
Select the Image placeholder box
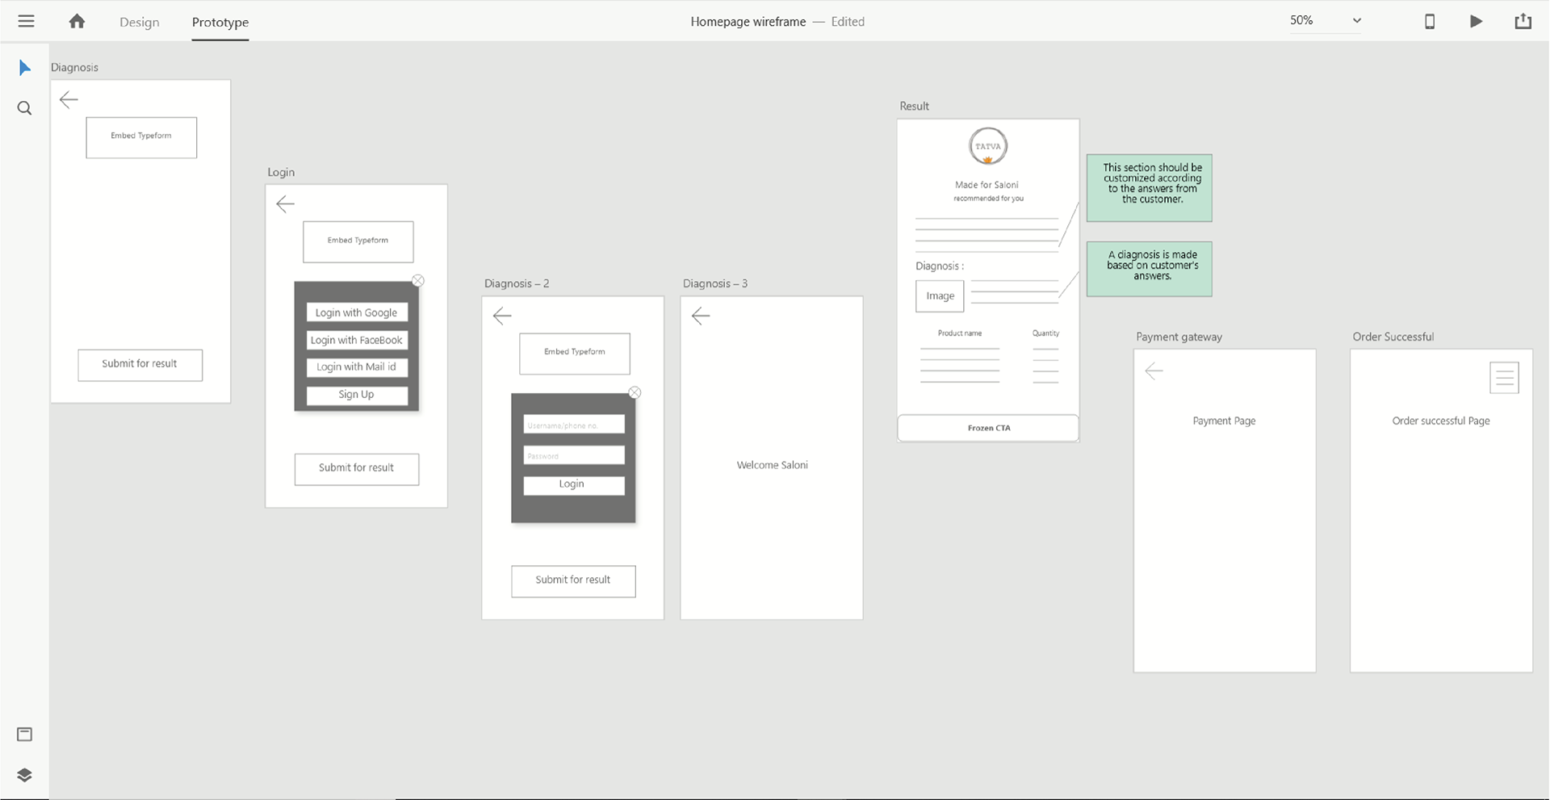tap(940, 296)
